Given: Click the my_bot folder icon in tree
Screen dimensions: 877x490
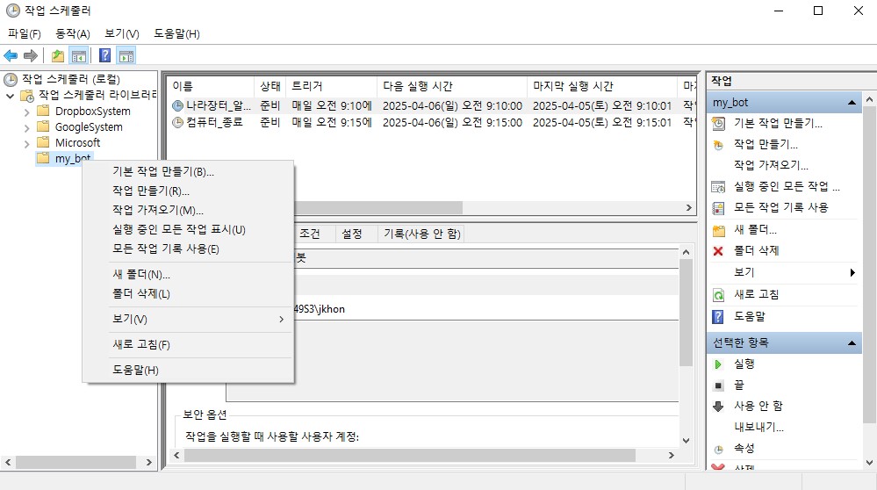Looking at the screenshot, I should tap(43, 158).
